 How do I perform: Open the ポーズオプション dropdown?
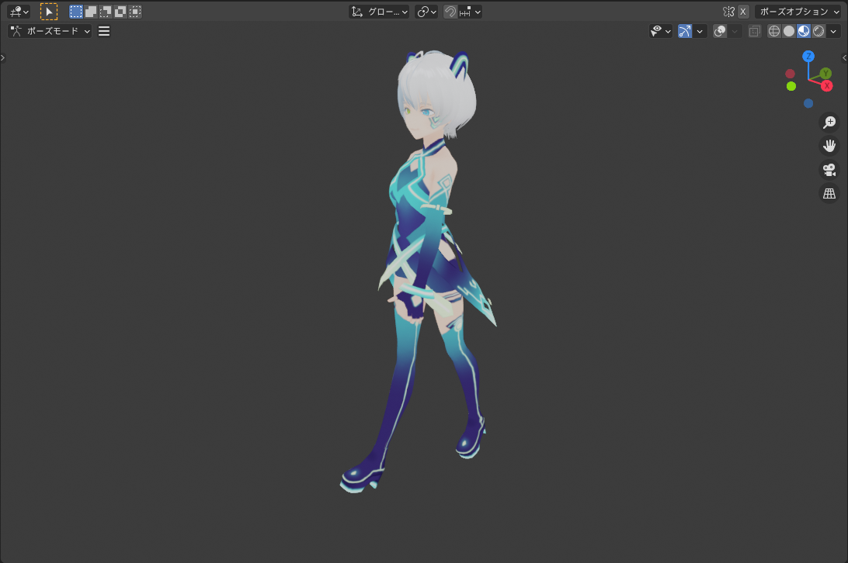798,12
